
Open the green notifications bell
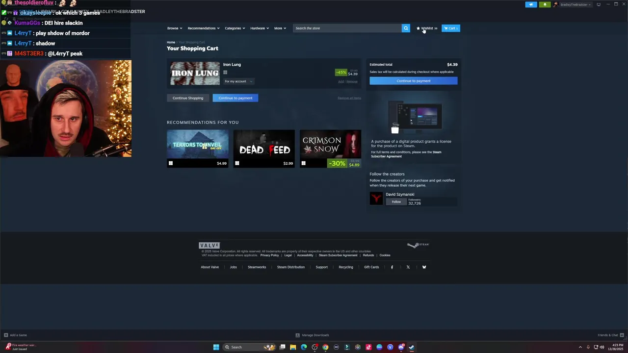click(545, 4)
